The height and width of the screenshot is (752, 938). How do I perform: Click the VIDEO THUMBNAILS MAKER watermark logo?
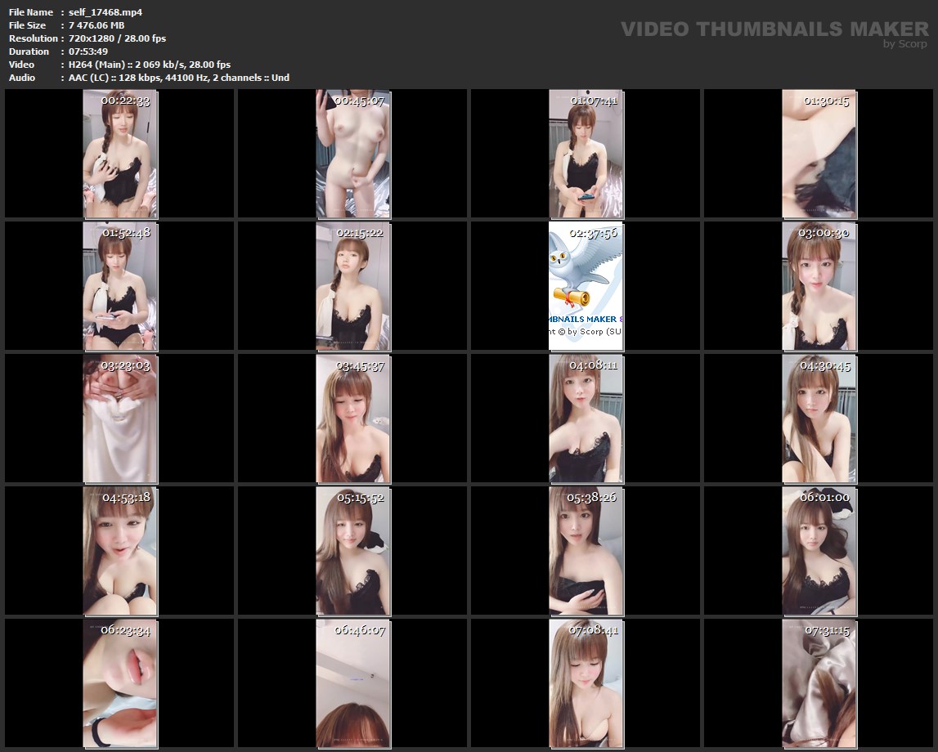774,29
